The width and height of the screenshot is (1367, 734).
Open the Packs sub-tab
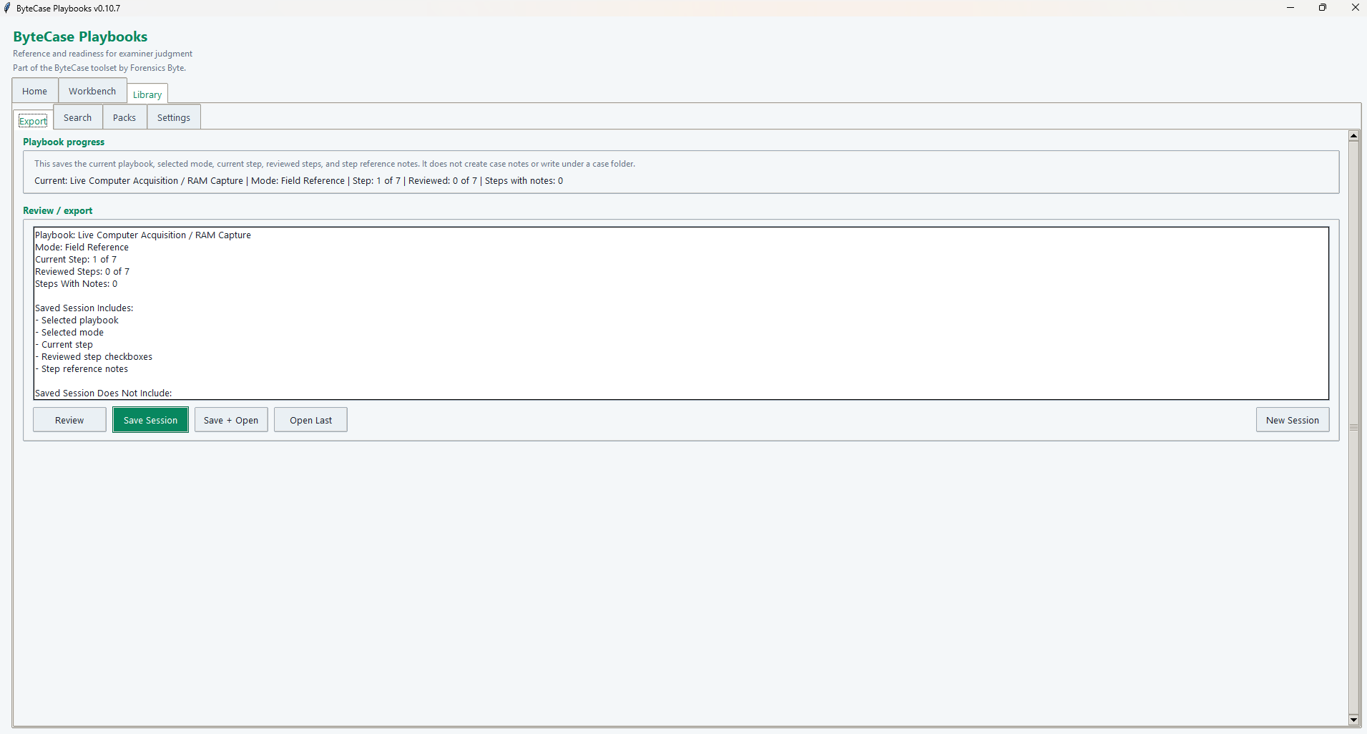tap(124, 117)
